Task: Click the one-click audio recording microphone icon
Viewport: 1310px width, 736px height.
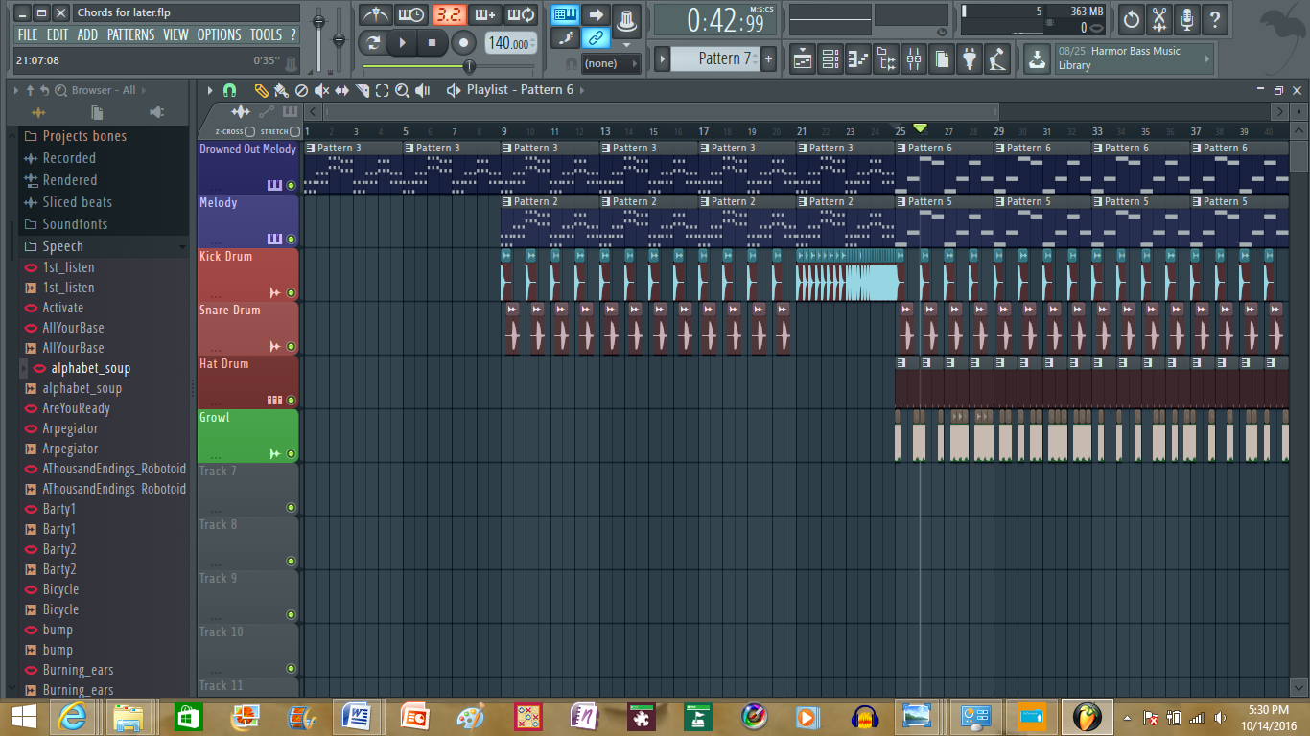Action: [x=1187, y=18]
